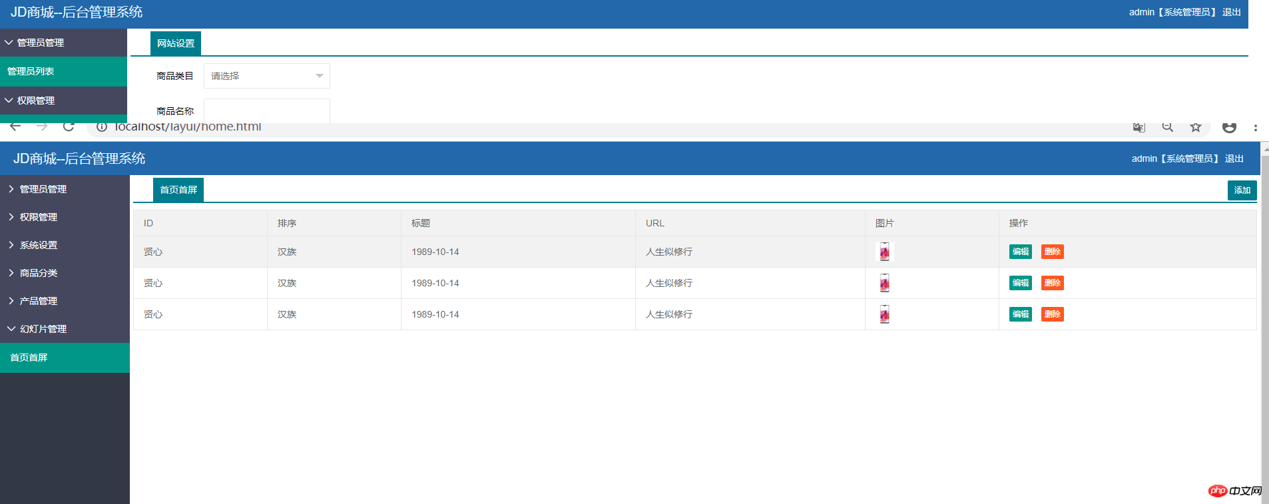
Task: Click 删除 button in second table row
Action: pyautogui.click(x=1053, y=283)
